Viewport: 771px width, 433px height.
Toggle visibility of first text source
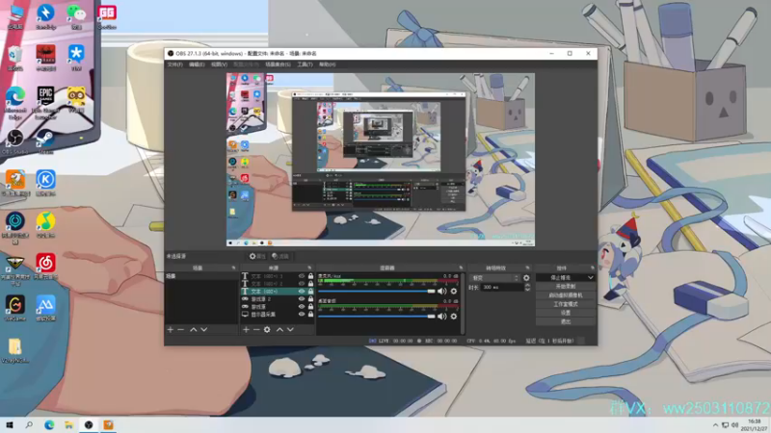302,276
